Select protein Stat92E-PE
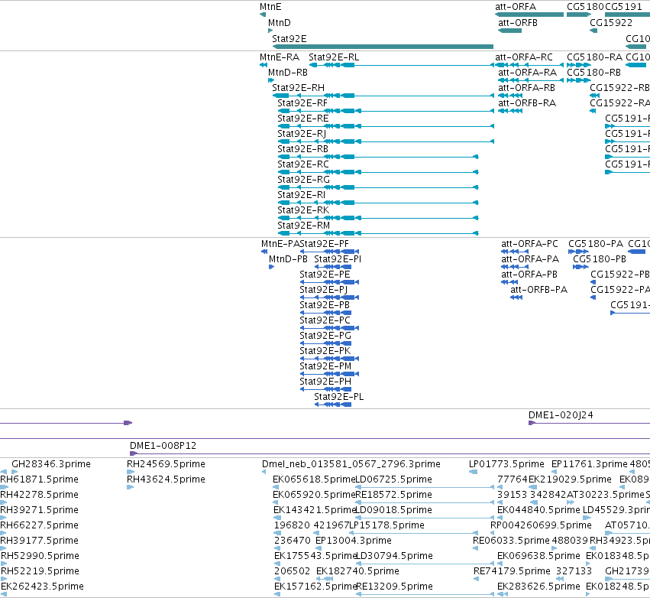This screenshot has height=598, width=650. pos(325,275)
